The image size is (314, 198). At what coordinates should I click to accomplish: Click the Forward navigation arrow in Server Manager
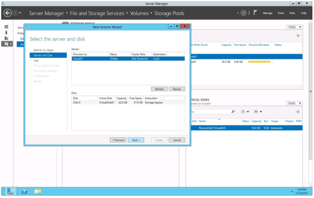point(15,13)
